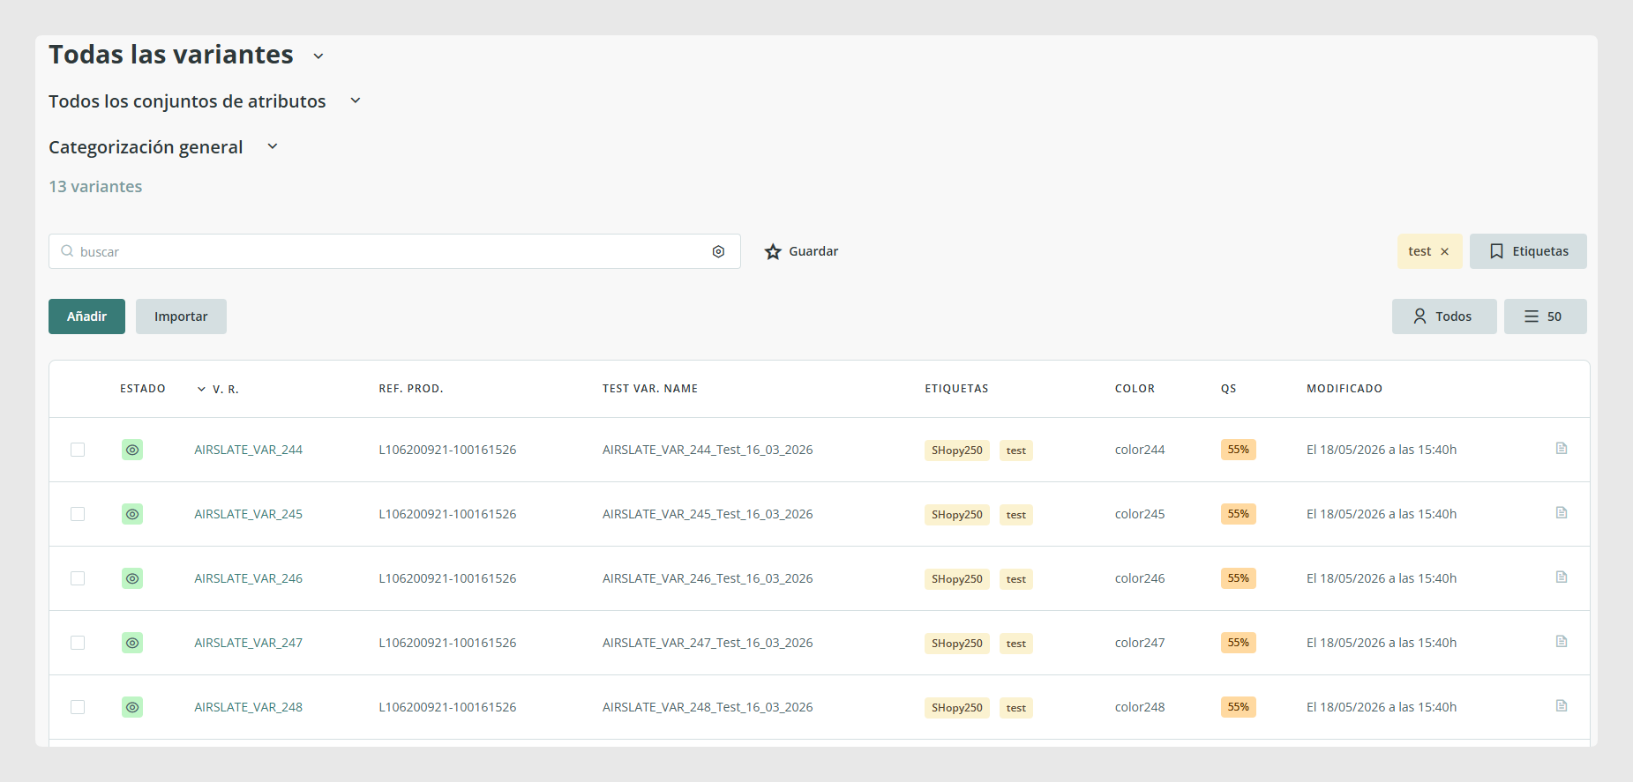Expand Todos los conjuntos de atributos dropdown

tap(356, 101)
